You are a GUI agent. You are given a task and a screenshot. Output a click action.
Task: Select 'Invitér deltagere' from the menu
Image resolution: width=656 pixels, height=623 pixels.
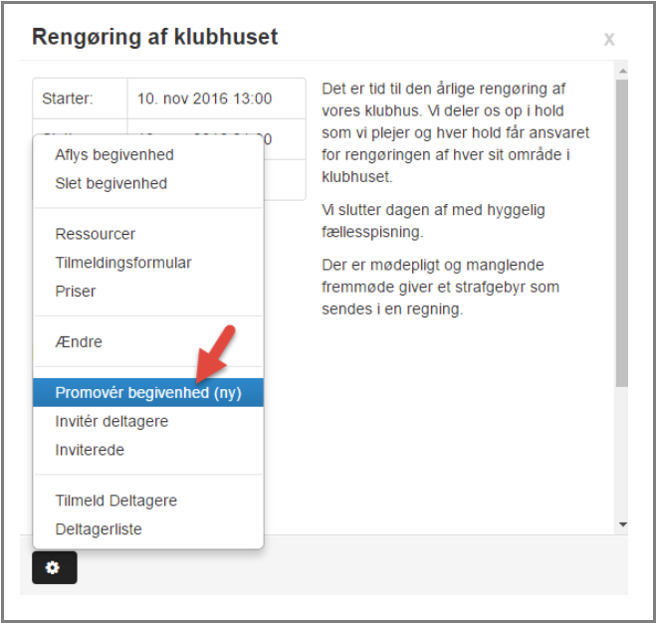click(x=111, y=421)
